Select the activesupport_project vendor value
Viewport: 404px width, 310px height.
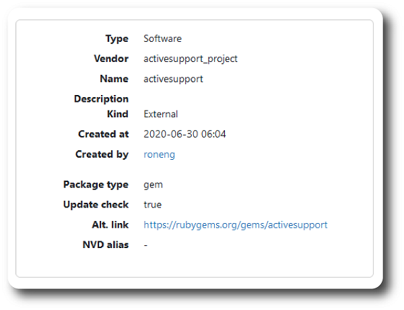pyautogui.click(x=191, y=59)
